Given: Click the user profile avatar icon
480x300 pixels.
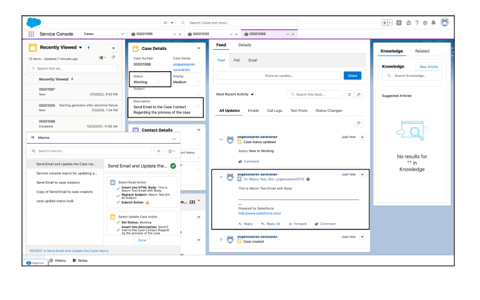Looking at the screenshot, I should 445,22.
